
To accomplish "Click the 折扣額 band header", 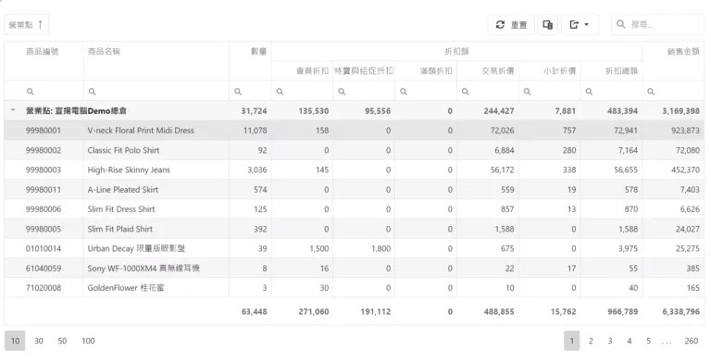I will pos(456,52).
